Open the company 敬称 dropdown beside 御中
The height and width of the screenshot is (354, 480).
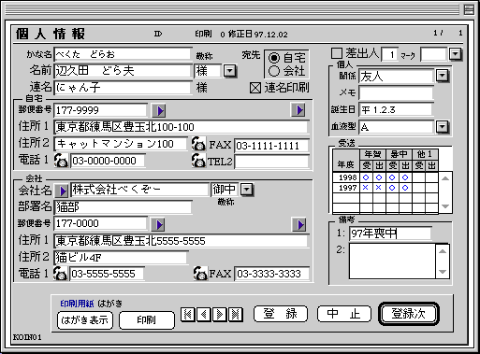pyautogui.click(x=247, y=190)
